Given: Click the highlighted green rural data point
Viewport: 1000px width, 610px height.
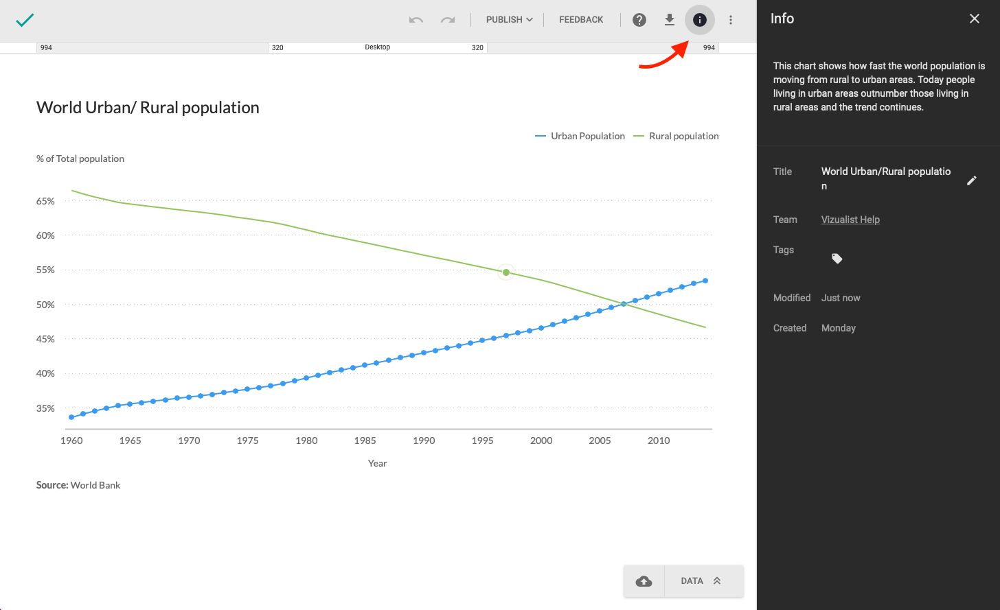Looking at the screenshot, I should coord(506,272).
